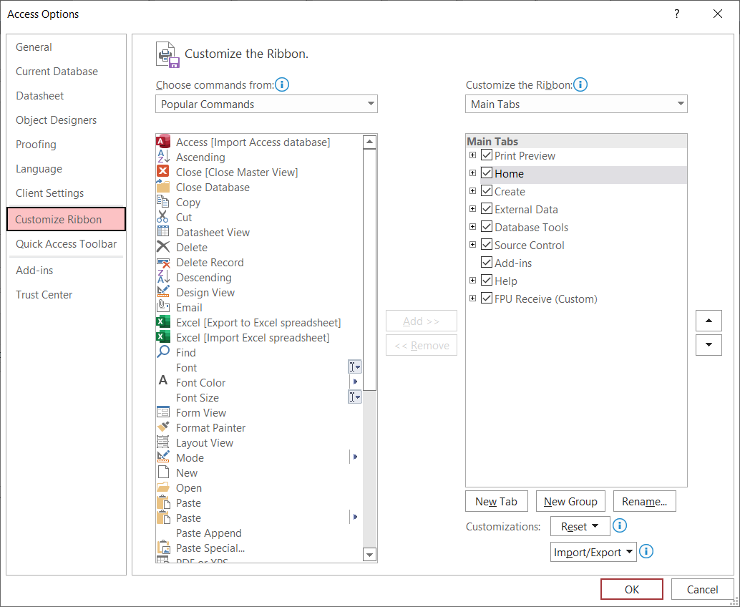Click the Close Database folder icon
Screen dimensions: 740x607
point(163,187)
